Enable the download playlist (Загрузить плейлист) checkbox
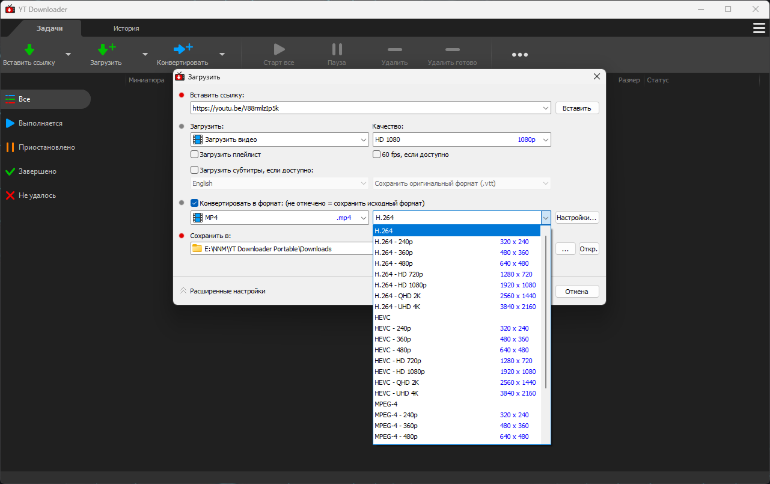 coord(194,155)
